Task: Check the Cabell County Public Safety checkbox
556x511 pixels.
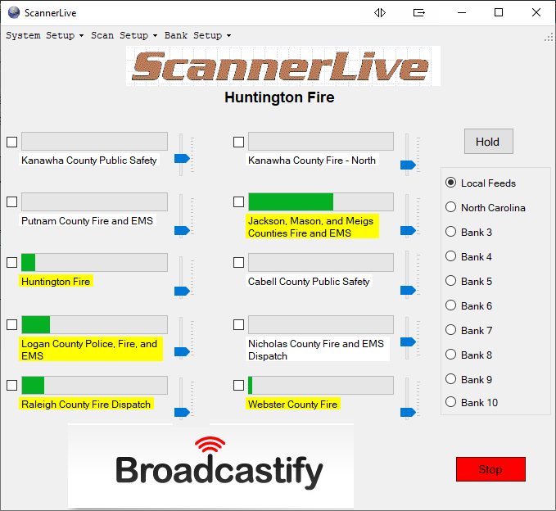Action: (238, 262)
